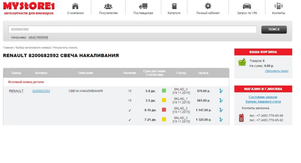The height and width of the screenshot is (163, 301).
Task: Click the gear icon for Личный кабинет
Action: (x=208, y=6)
